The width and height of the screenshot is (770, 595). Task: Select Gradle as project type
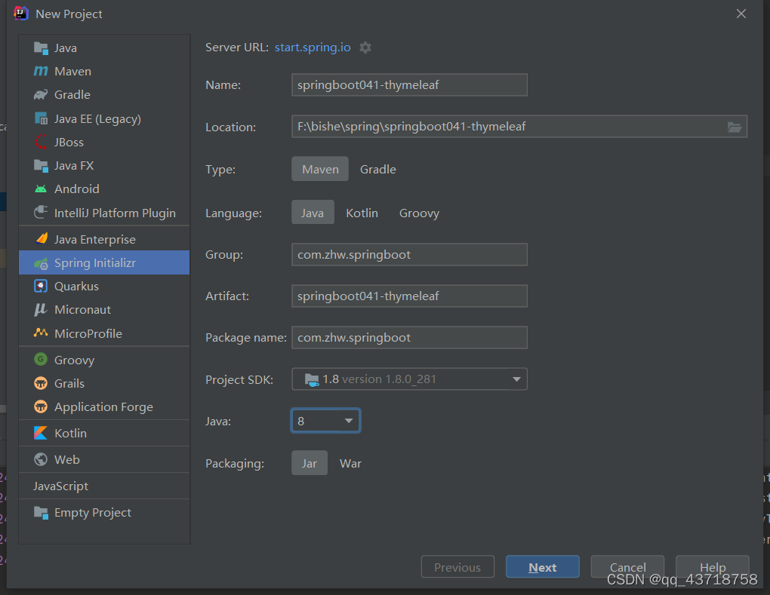(x=377, y=169)
